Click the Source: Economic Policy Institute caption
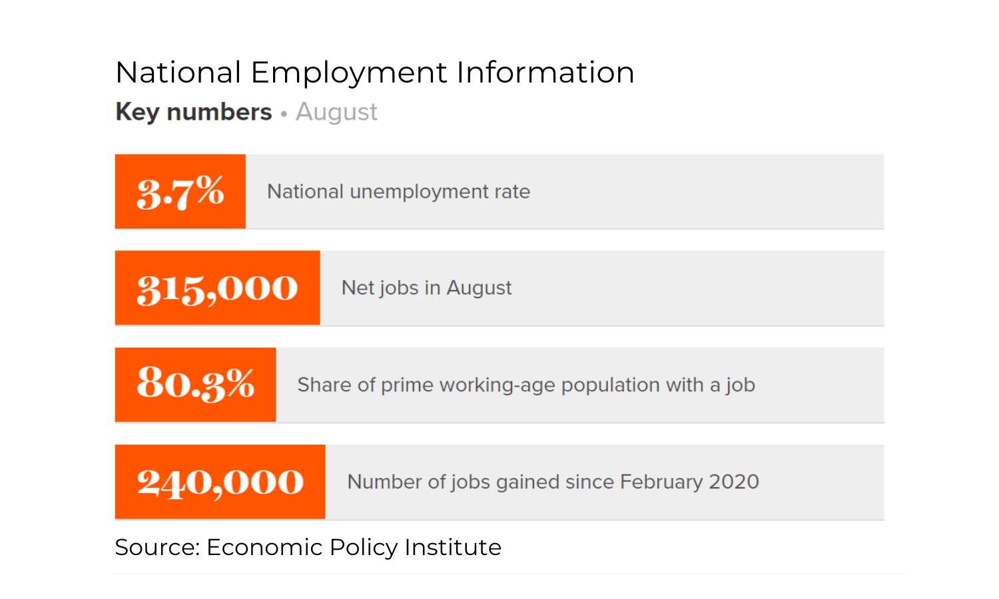 (308, 547)
